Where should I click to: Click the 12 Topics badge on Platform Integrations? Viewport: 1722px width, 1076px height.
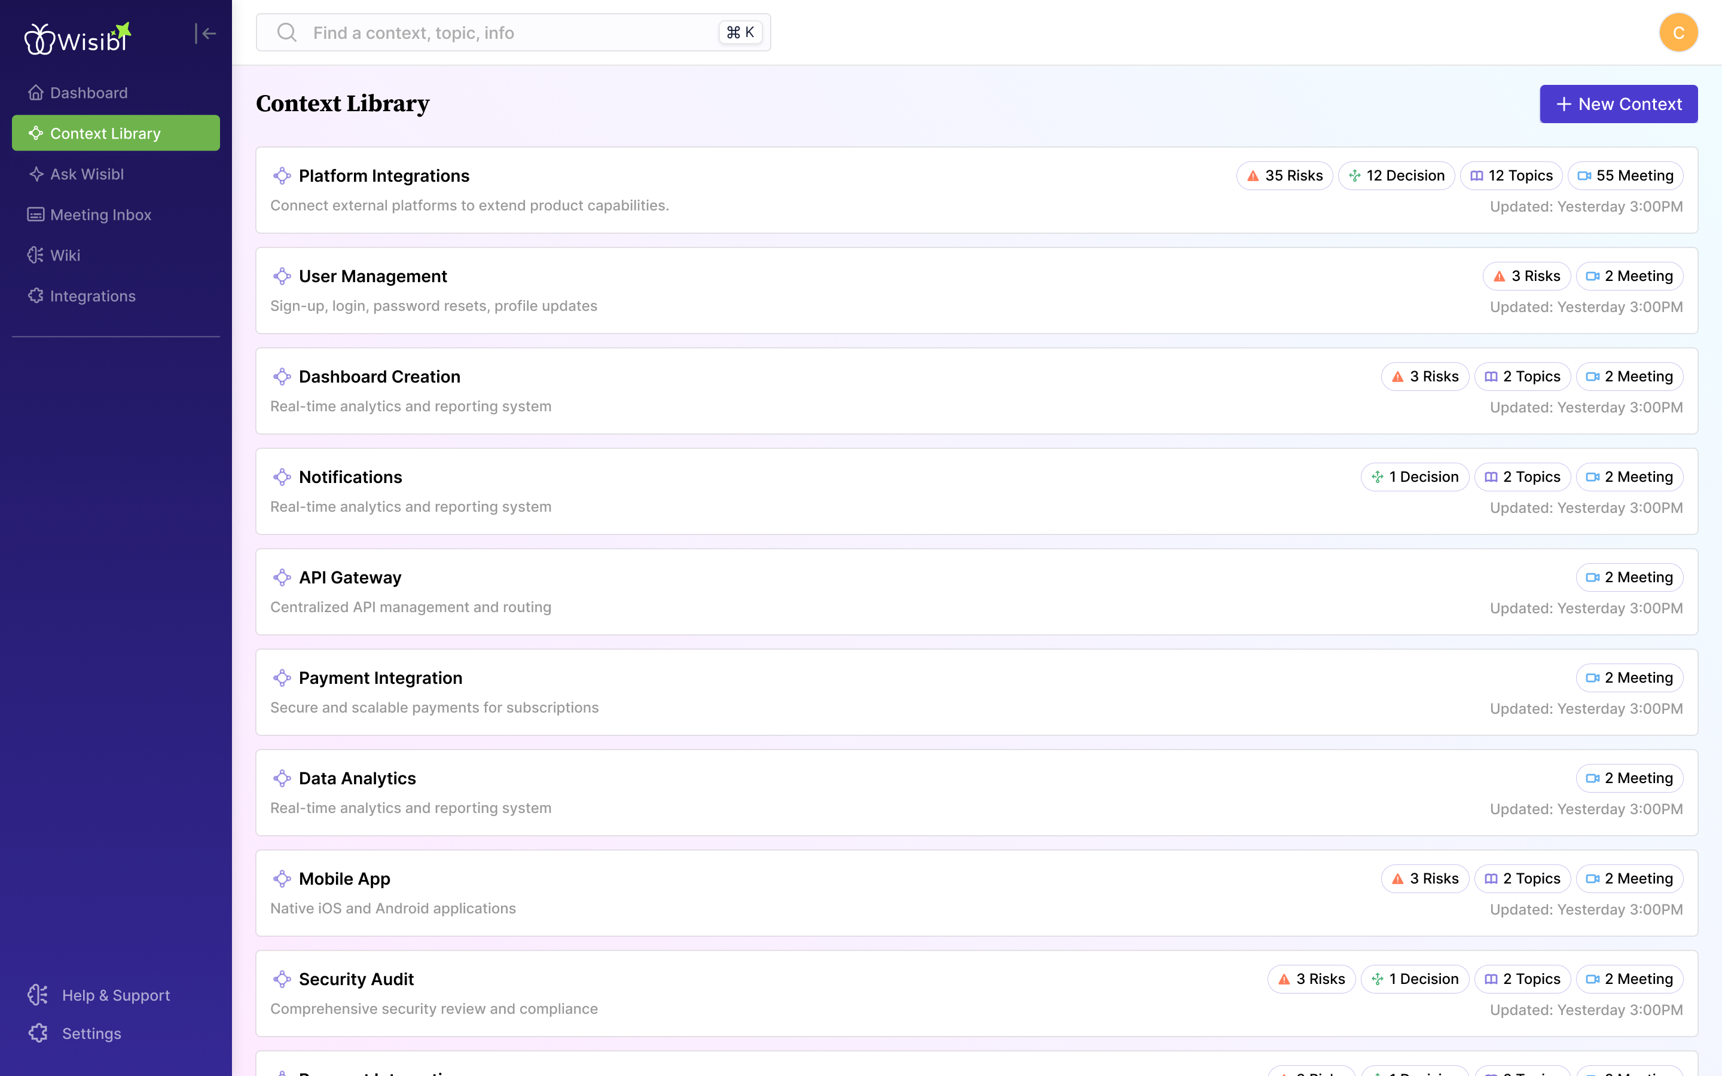(x=1512, y=176)
